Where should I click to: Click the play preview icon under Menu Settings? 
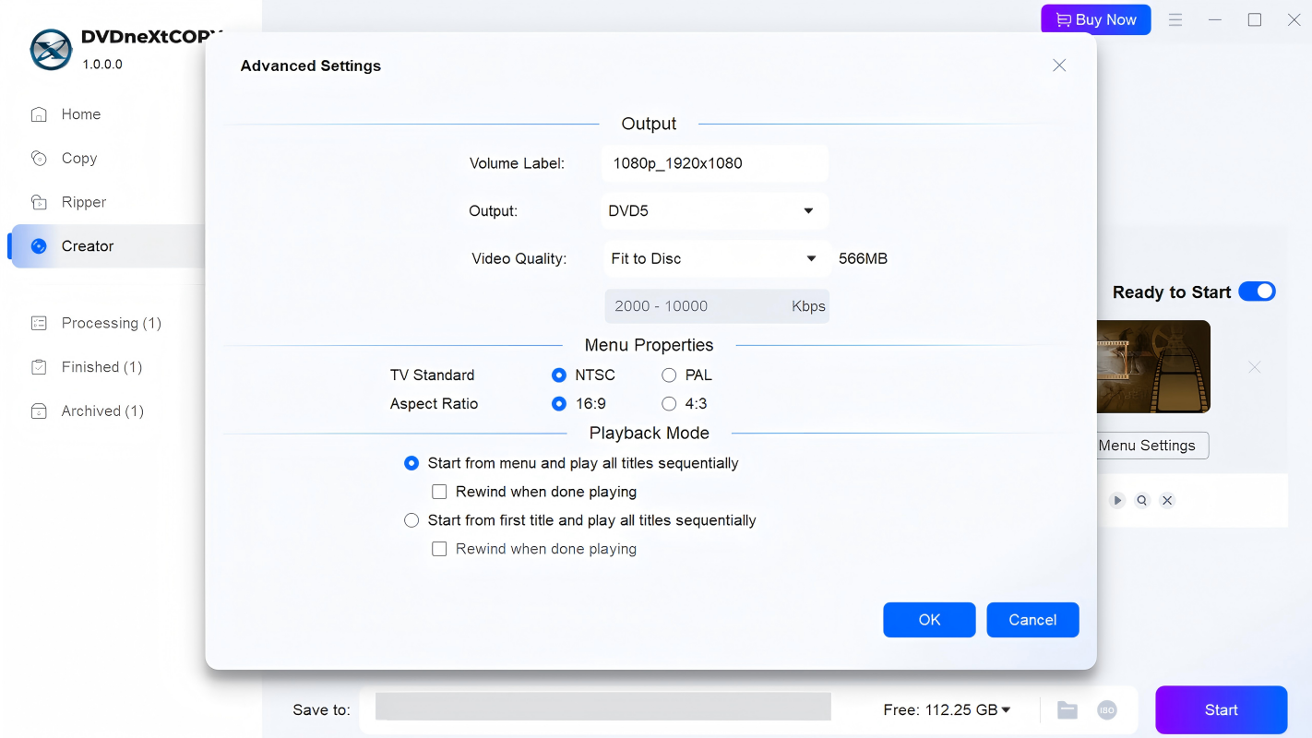(x=1117, y=500)
